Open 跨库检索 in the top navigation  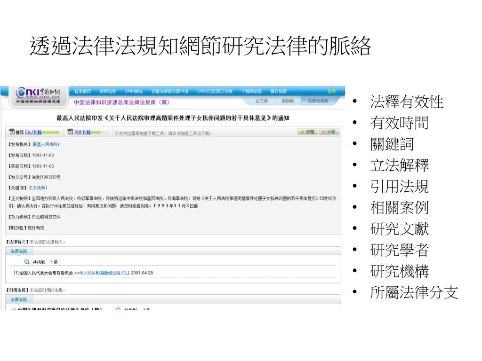108,91
